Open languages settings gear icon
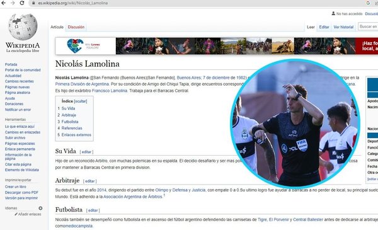378x230 pixels. pos(40,208)
